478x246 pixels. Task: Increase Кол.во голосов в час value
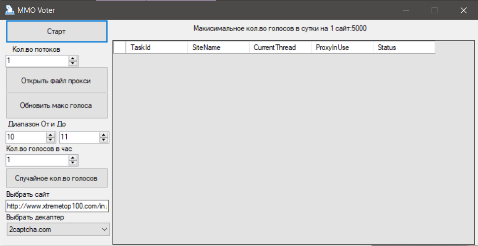pos(73,158)
